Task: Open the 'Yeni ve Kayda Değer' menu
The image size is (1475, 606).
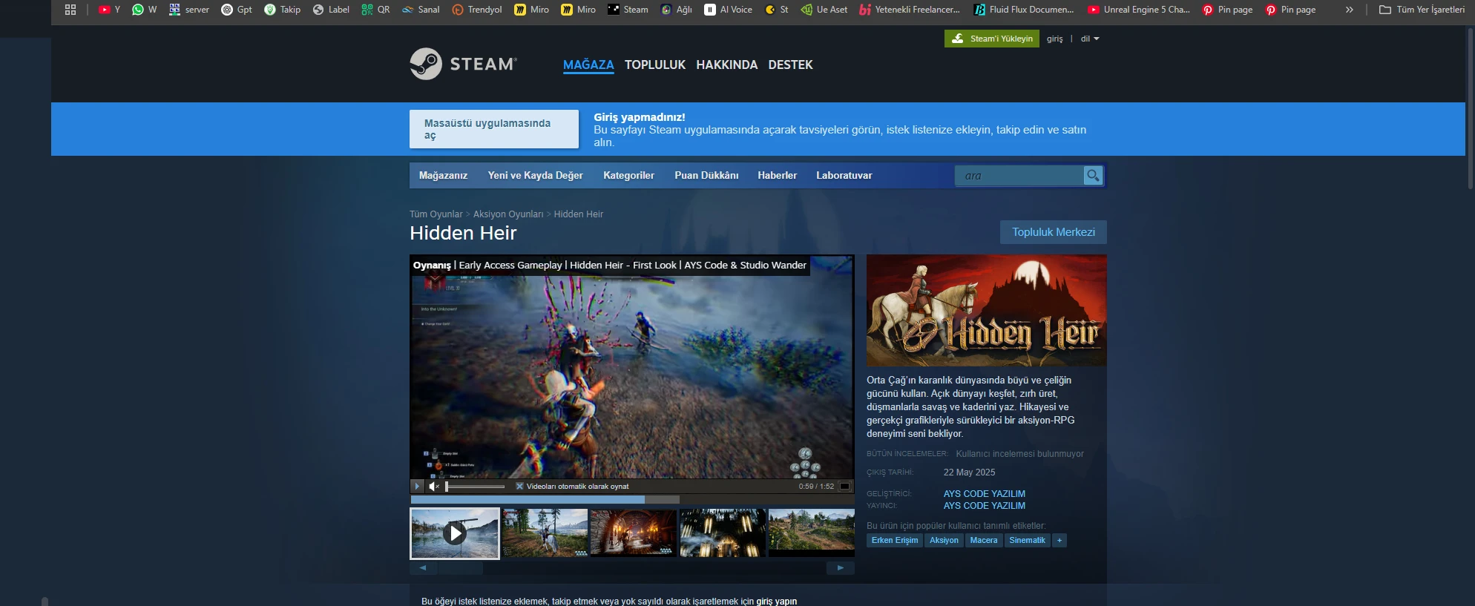Action: tap(535, 176)
